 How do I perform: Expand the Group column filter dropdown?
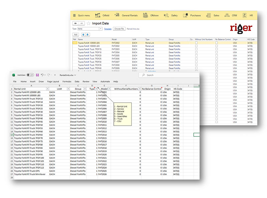(x=84, y=89)
